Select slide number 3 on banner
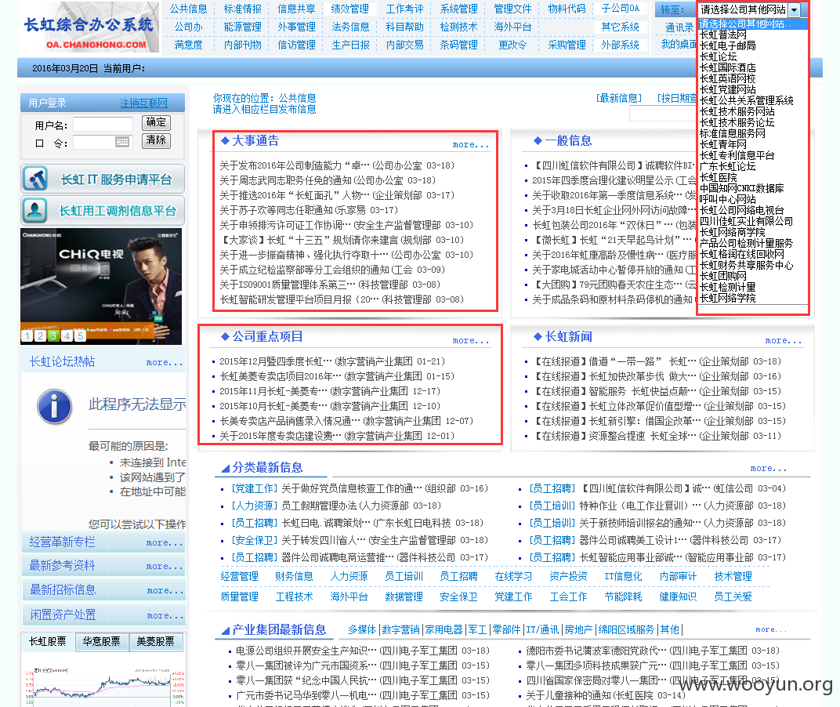The width and height of the screenshot is (840, 707). point(53,336)
